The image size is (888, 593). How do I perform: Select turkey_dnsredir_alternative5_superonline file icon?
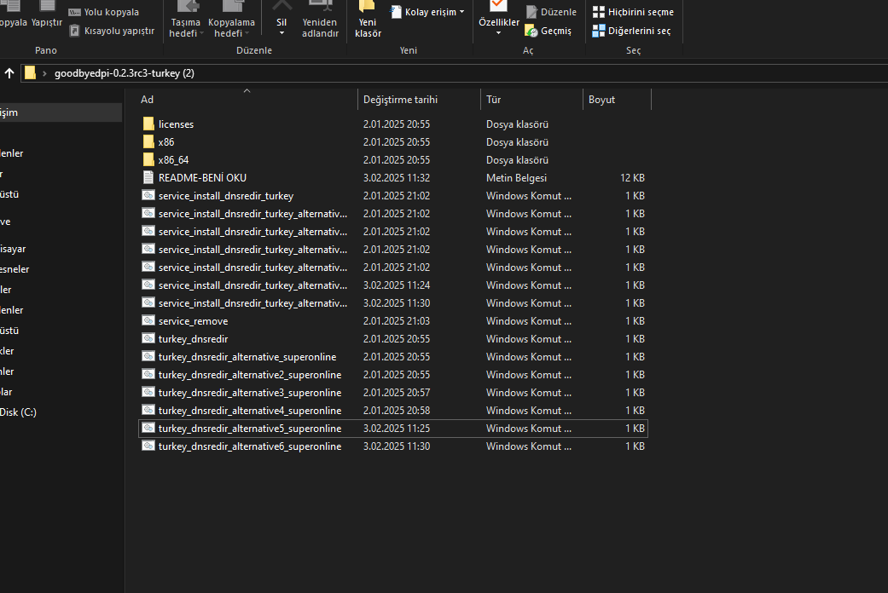click(x=148, y=428)
